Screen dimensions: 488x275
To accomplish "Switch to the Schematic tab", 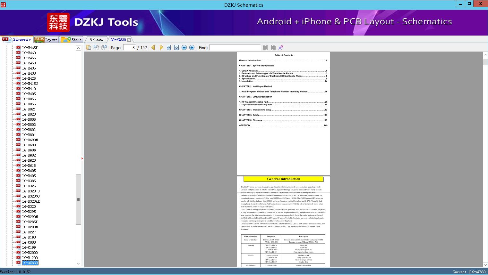I will 17,39.
